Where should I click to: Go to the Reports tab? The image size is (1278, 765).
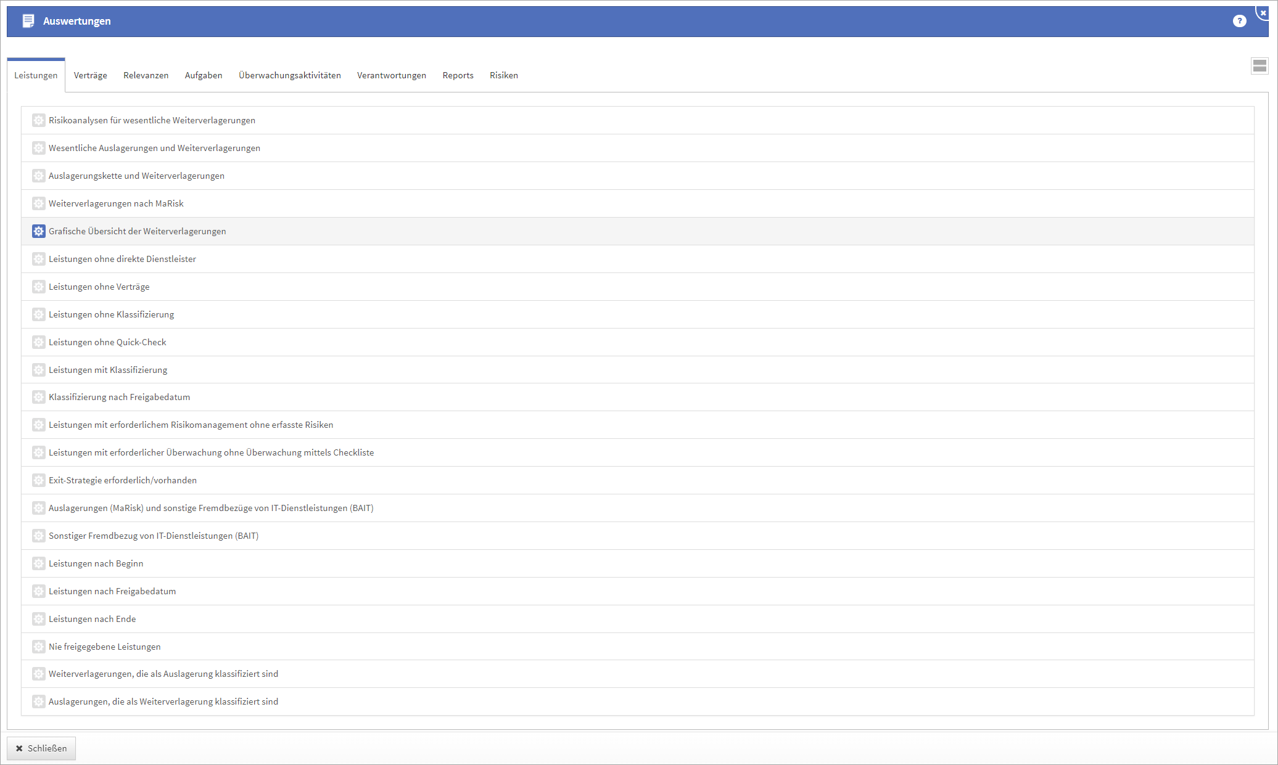pos(458,75)
